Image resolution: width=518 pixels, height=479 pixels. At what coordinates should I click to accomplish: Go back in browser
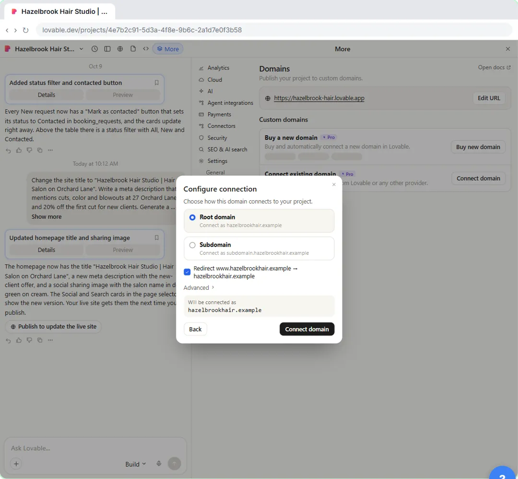click(x=7, y=30)
